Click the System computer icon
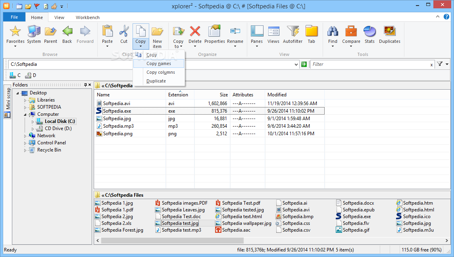454x257 pixels. 34,31
